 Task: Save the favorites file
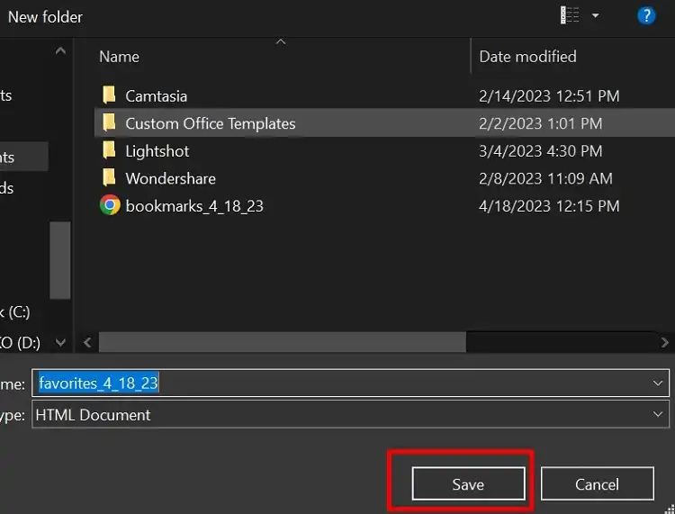pos(468,484)
